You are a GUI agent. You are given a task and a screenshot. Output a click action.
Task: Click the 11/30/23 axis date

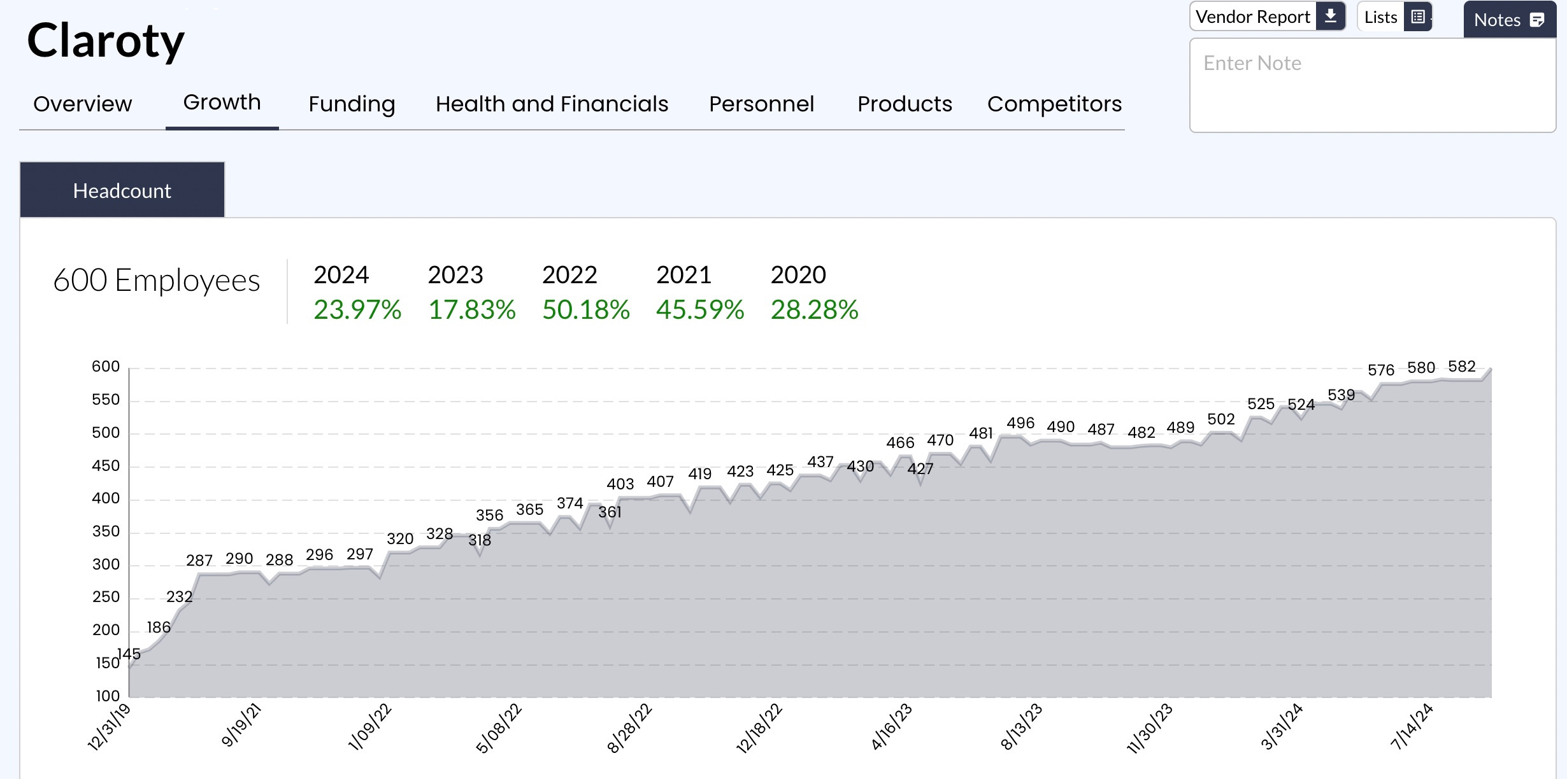pos(1149,729)
